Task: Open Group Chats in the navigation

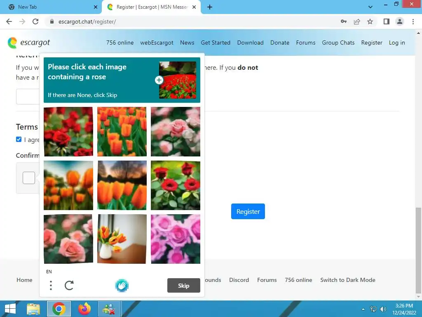Action: pyautogui.click(x=338, y=43)
